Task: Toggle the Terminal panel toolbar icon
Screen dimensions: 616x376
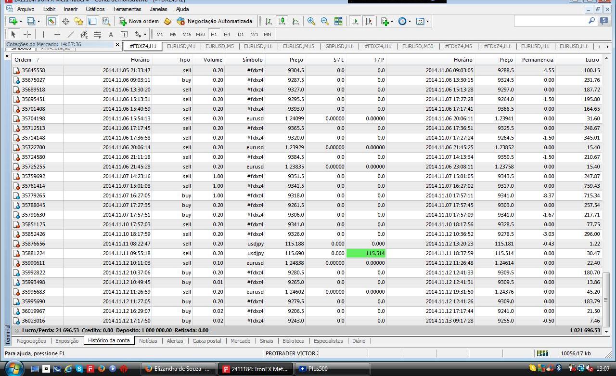Action: pyautogui.click(x=92, y=21)
